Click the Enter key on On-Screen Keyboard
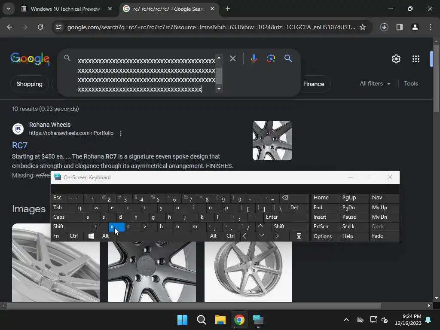440x330 pixels. click(x=286, y=217)
